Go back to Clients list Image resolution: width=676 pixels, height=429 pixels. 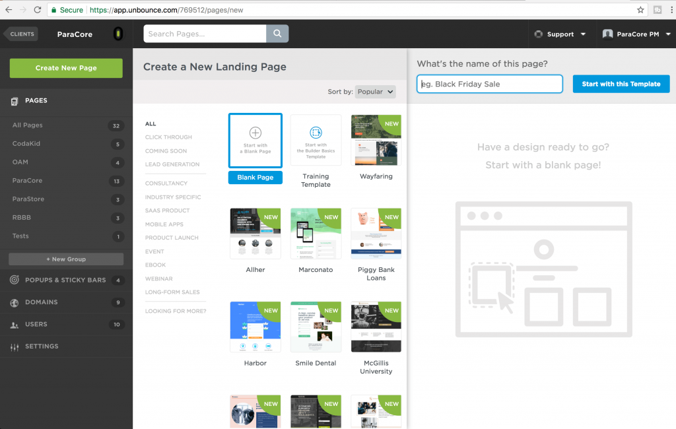(x=20, y=34)
